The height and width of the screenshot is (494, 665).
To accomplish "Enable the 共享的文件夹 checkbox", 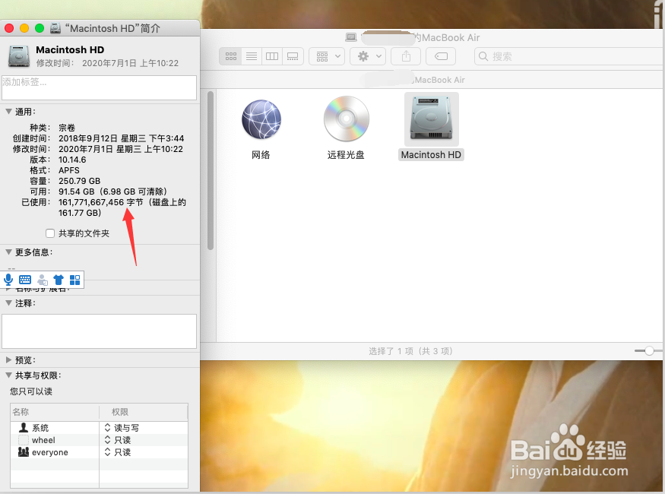I will pyautogui.click(x=50, y=233).
